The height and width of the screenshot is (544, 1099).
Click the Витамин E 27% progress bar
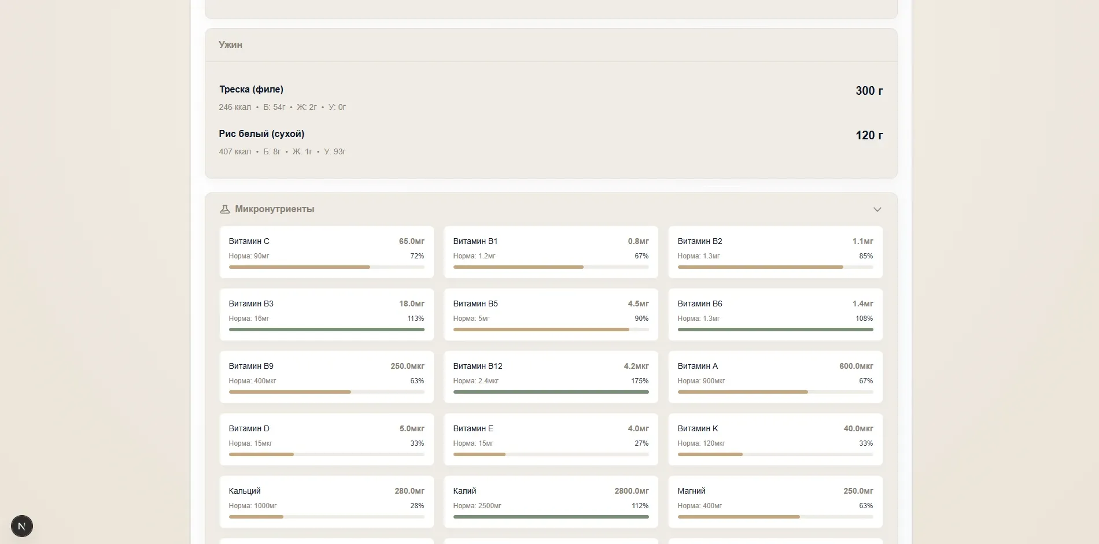pos(551,454)
